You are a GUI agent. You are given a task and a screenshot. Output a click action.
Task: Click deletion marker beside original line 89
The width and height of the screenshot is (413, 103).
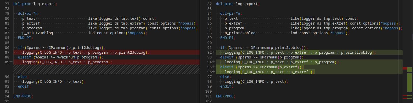11,62
